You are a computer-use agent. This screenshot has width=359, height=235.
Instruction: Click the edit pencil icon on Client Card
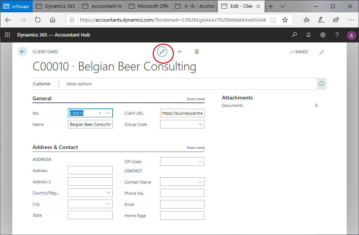pyautogui.click(x=162, y=52)
